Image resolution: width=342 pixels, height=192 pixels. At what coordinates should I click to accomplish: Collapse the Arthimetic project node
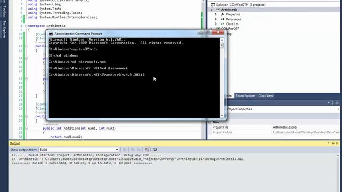[x=212, y=10]
